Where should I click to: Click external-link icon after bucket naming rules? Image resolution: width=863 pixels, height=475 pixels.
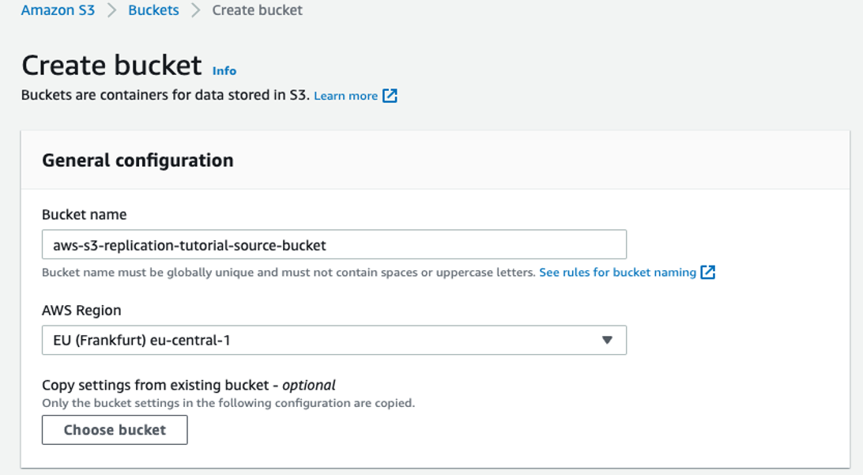708,272
